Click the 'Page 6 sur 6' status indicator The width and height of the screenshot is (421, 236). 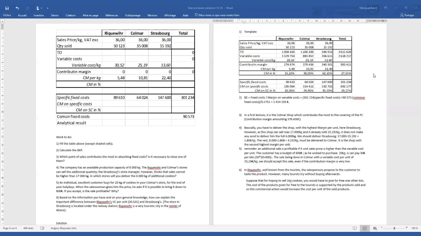[10, 228]
